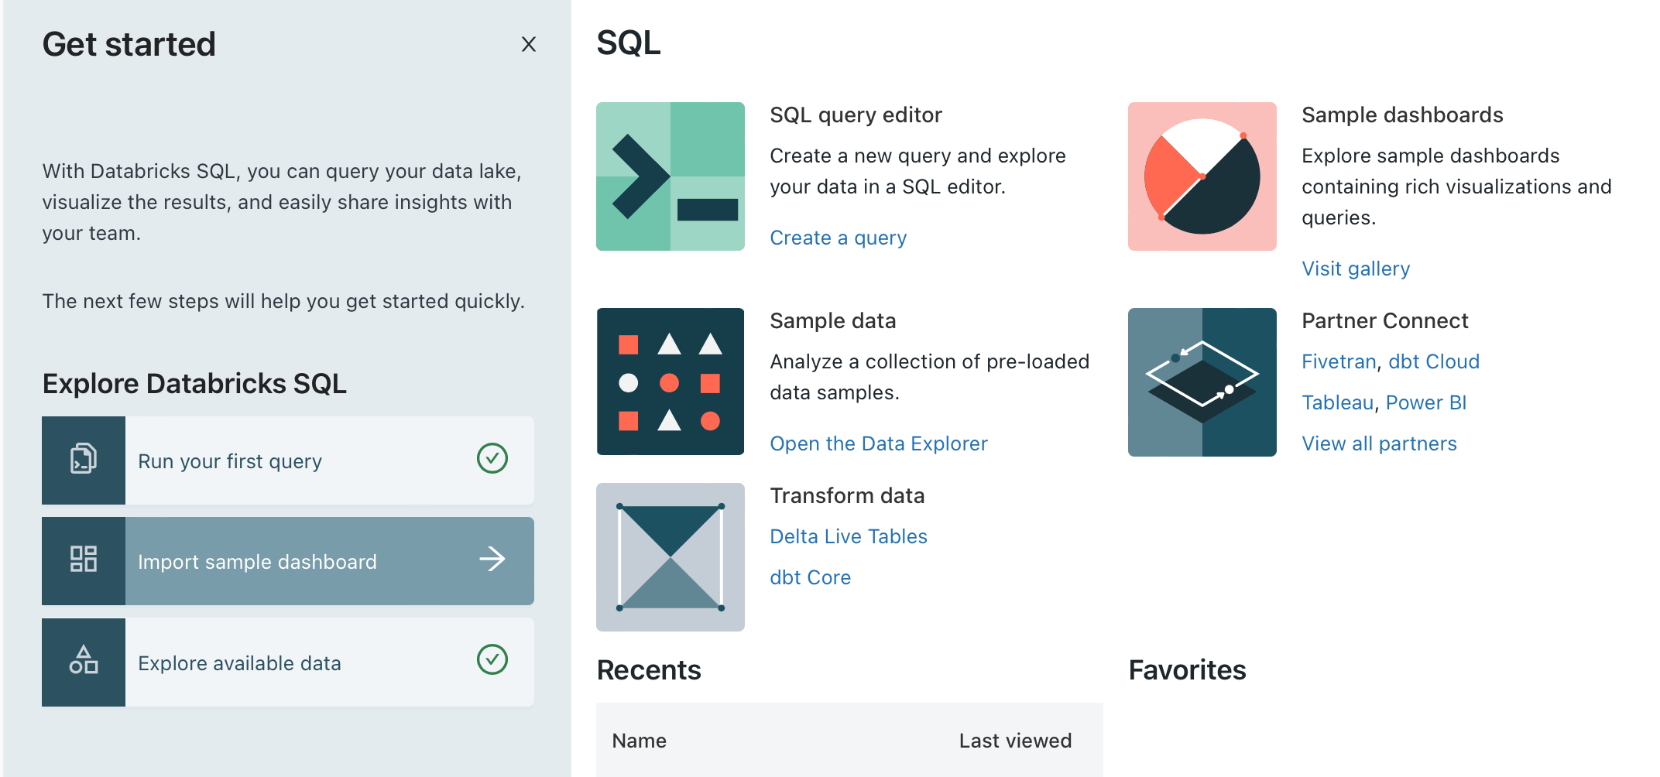Viewport: 1660px width, 777px height.
Task: Click the Explore available data shapes icon
Action: click(x=84, y=661)
